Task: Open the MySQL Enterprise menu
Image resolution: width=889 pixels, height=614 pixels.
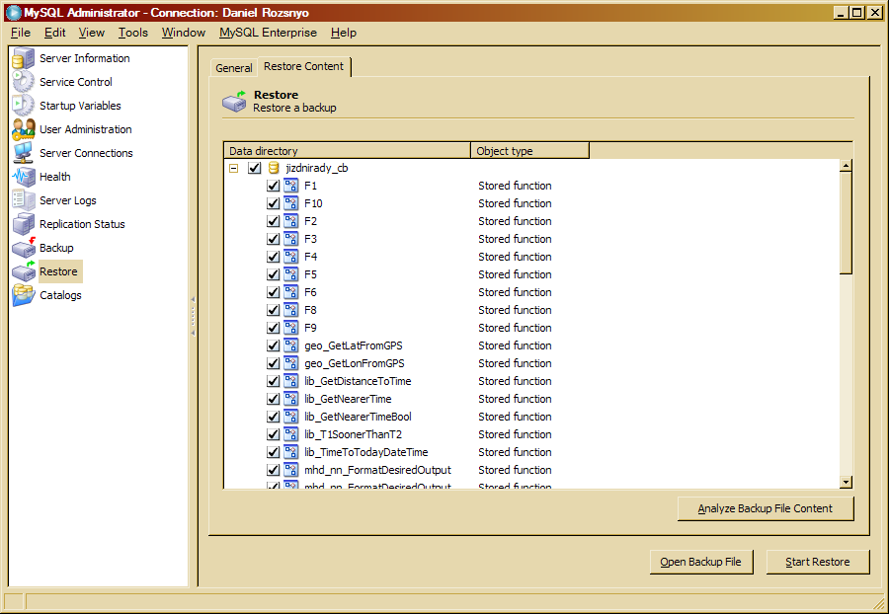Action: (x=268, y=33)
